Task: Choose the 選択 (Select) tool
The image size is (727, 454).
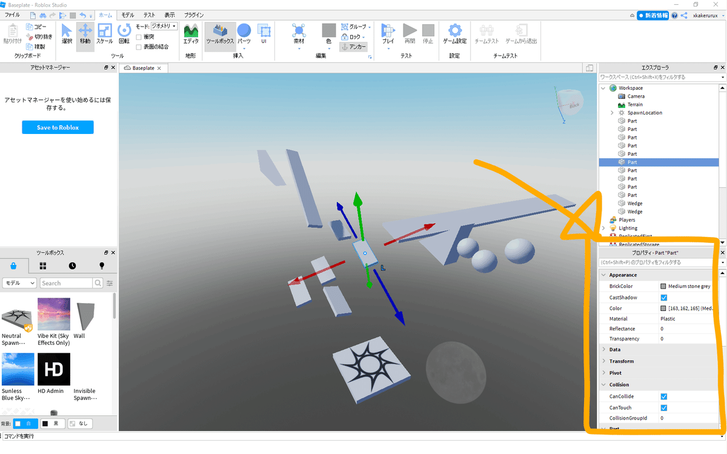Action: [67, 33]
